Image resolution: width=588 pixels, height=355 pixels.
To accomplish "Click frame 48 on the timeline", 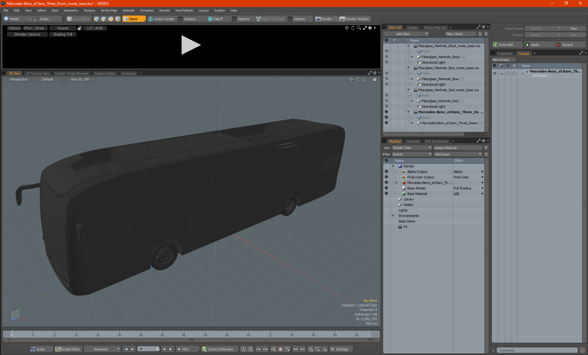I will [x=184, y=333].
